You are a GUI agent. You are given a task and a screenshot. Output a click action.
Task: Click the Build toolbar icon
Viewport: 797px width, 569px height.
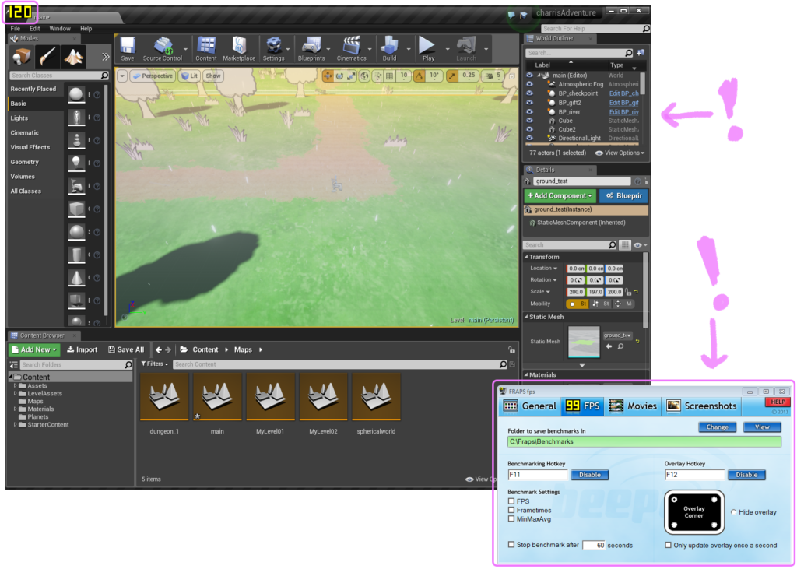click(x=389, y=47)
